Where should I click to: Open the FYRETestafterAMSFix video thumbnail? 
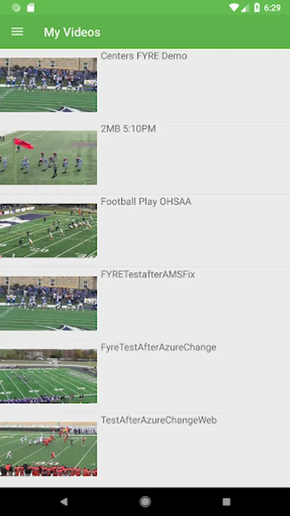(x=48, y=303)
